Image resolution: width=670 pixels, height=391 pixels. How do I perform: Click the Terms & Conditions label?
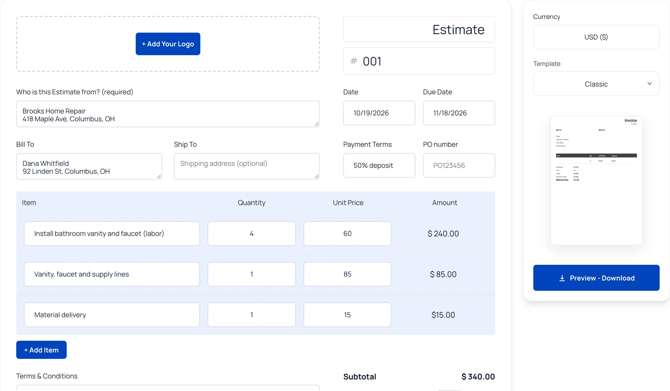[x=47, y=376]
